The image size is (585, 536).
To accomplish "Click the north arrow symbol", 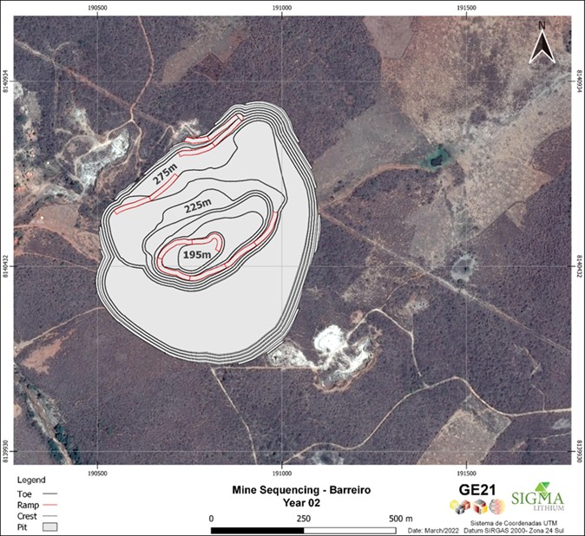I will 542,42.
